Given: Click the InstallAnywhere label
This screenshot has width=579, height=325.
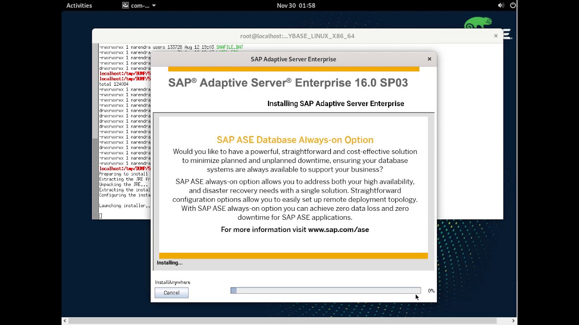Looking at the screenshot, I should (173, 282).
